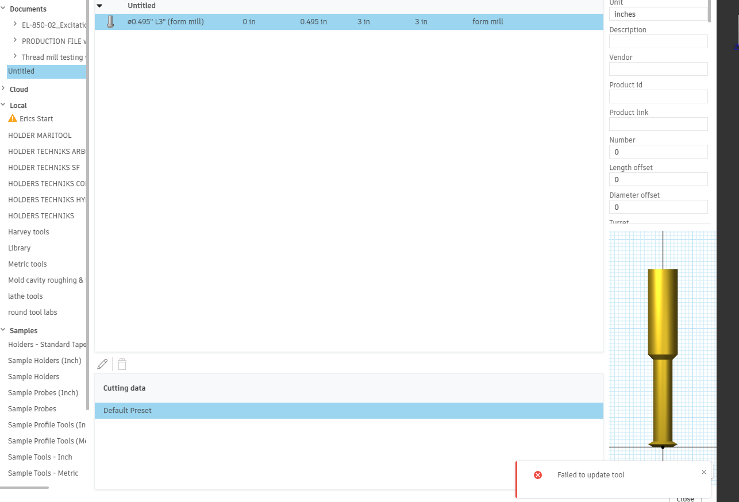This screenshot has height=502, width=739.
Task: Click the Description input field
Action: pyautogui.click(x=659, y=41)
